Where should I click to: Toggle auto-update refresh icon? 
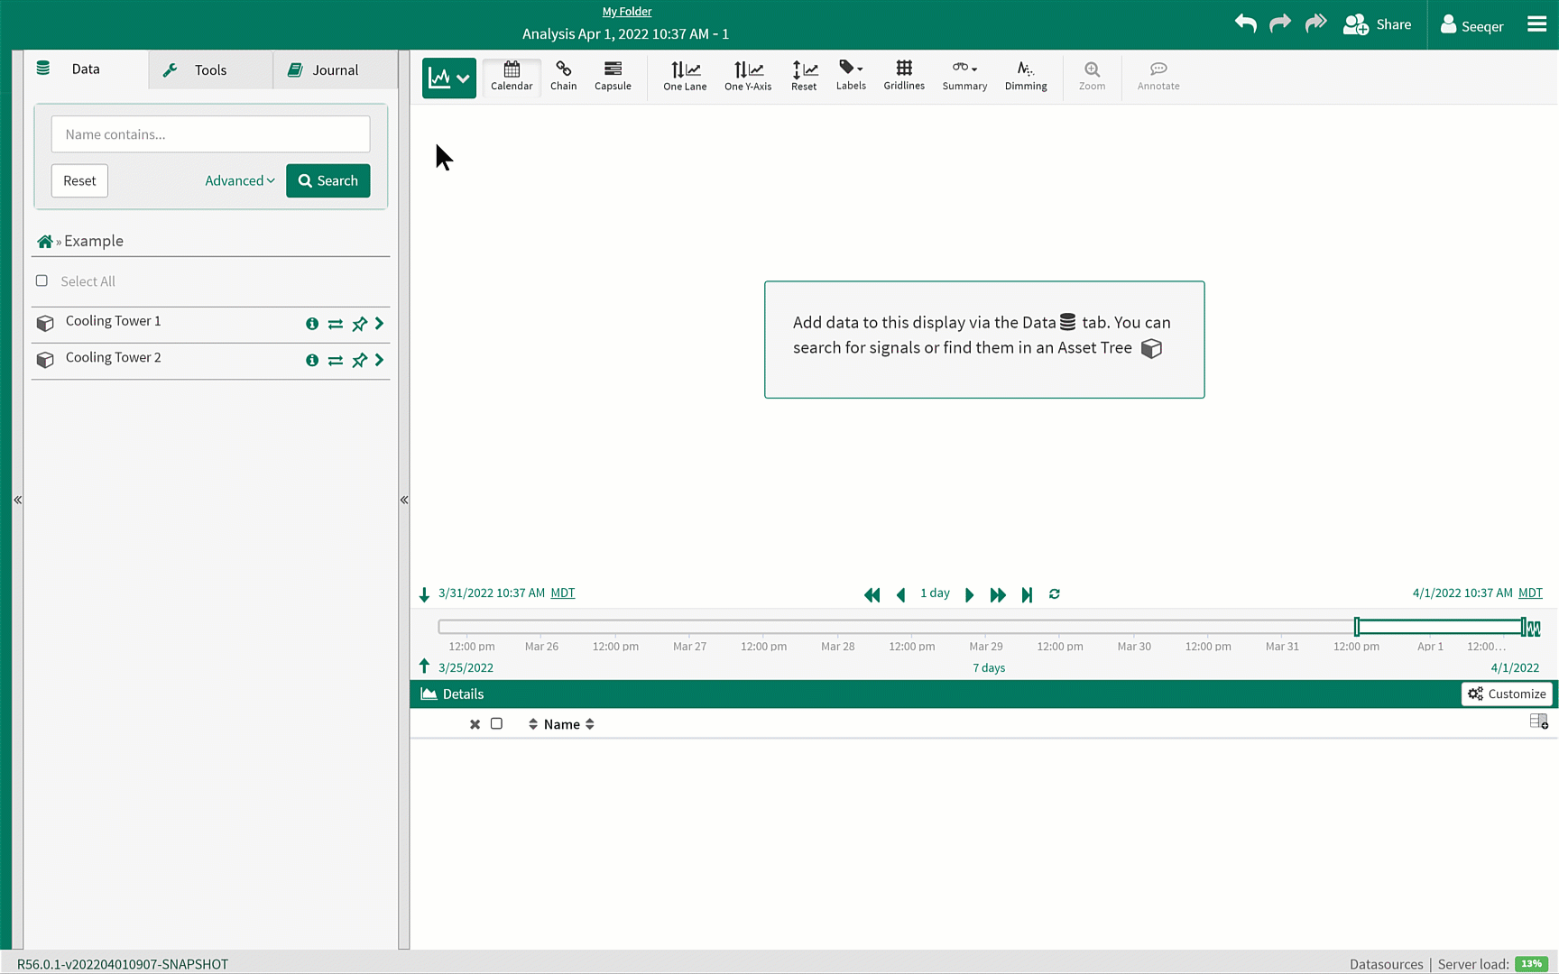tap(1055, 593)
